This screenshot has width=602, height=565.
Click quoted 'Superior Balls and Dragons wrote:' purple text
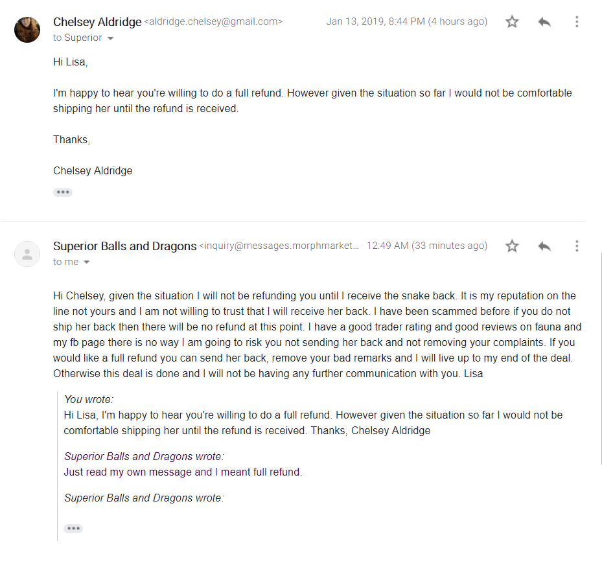[x=144, y=456]
